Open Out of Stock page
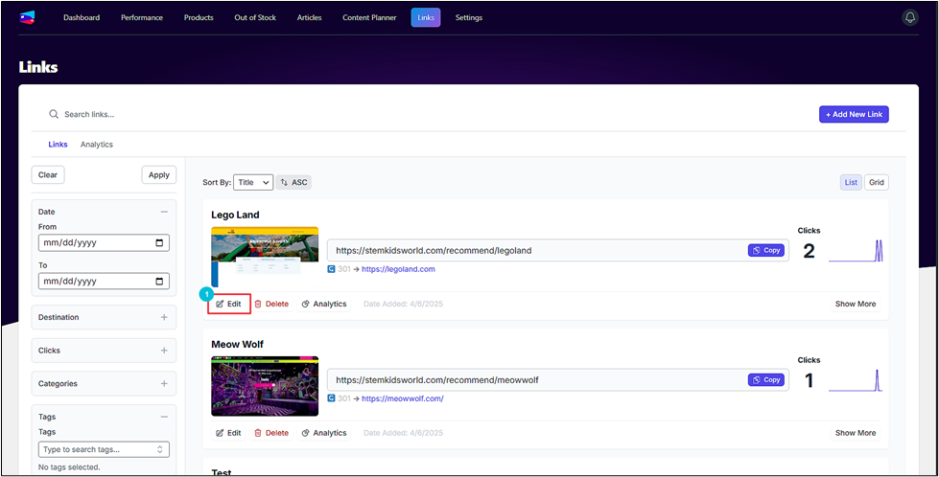The height and width of the screenshot is (477, 939). coord(255,17)
